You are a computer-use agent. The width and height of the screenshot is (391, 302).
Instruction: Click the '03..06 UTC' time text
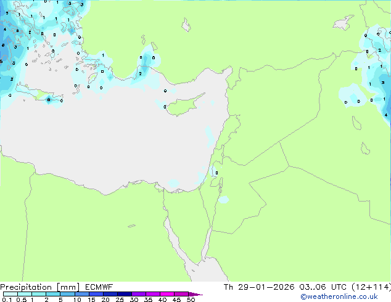coord(323,287)
